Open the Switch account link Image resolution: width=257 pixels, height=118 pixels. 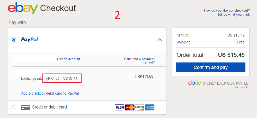click(x=68, y=59)
